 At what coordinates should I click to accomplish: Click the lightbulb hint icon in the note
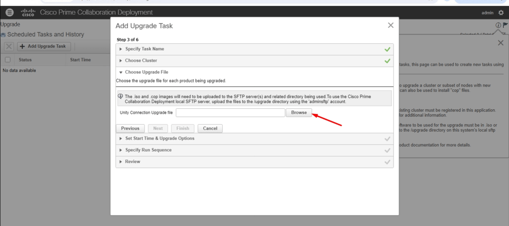pyautogui.click(x=120, y=96)
